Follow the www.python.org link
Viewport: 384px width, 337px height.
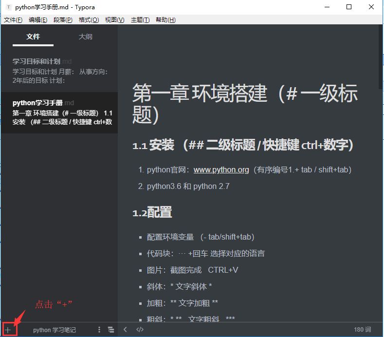pyautogui.click(x=221, y=169)
